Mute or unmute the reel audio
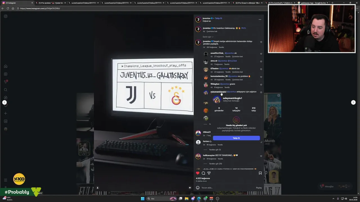 tap(190, 188)
